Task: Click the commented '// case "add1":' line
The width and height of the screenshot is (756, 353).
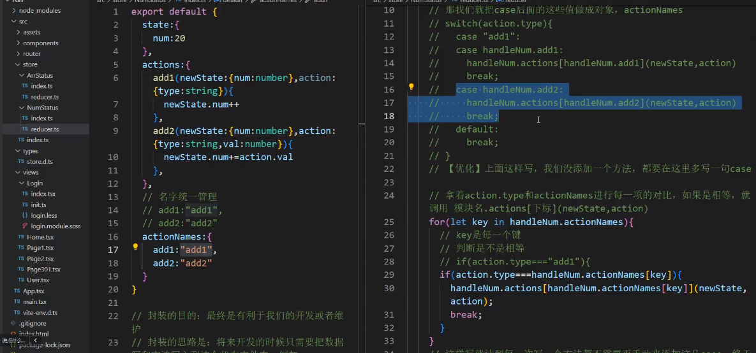Action: click(x=475, y=36)
